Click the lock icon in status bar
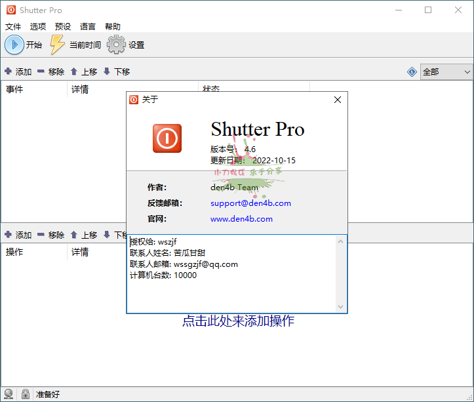This screenshot has height=402, width=474. pos(25,394)
